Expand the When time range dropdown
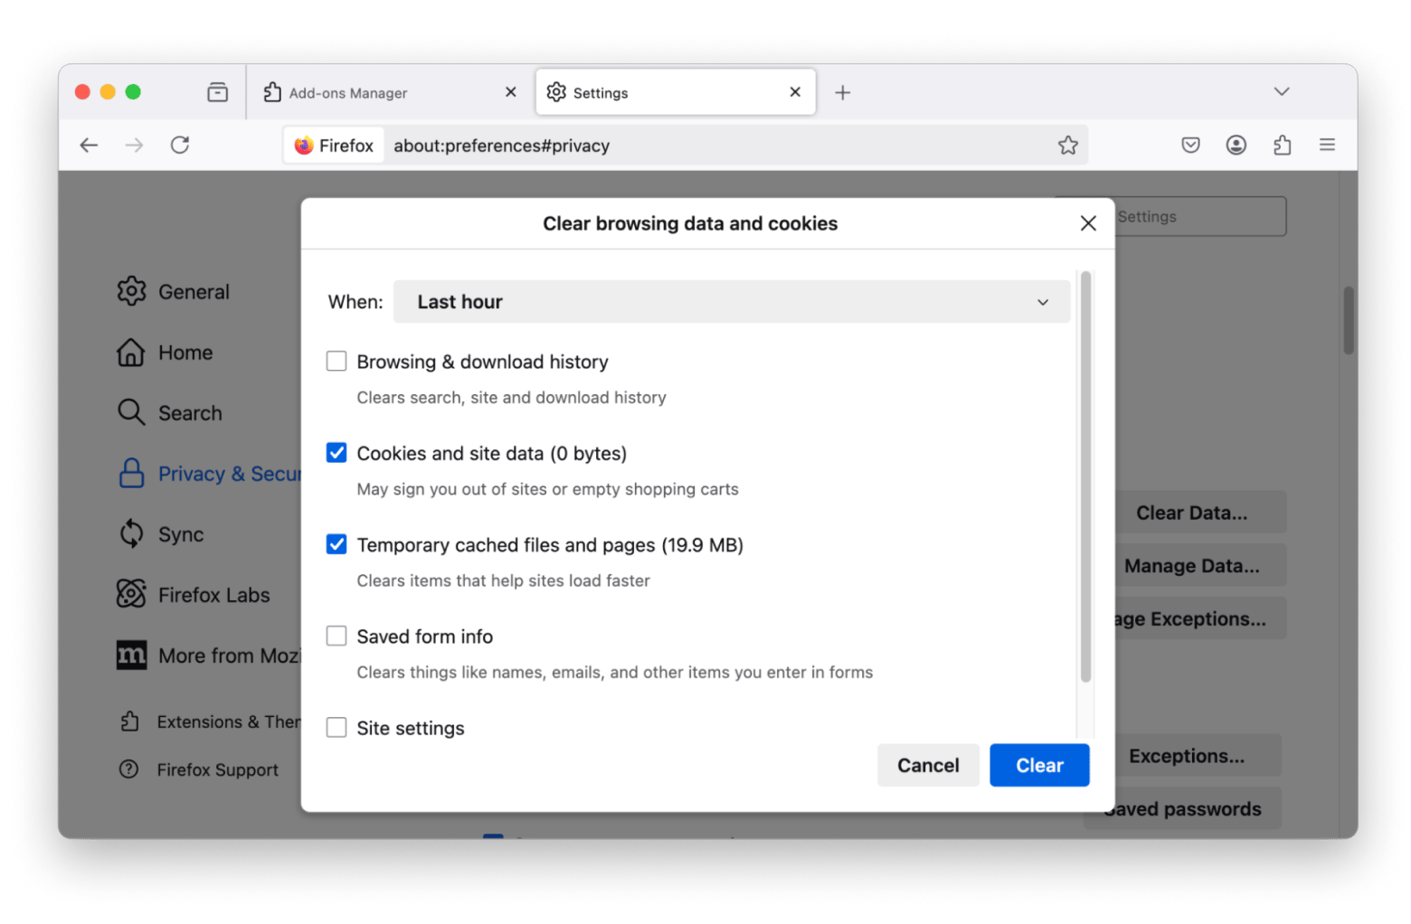The image size is (1411, 924). (x=731, y=302)
